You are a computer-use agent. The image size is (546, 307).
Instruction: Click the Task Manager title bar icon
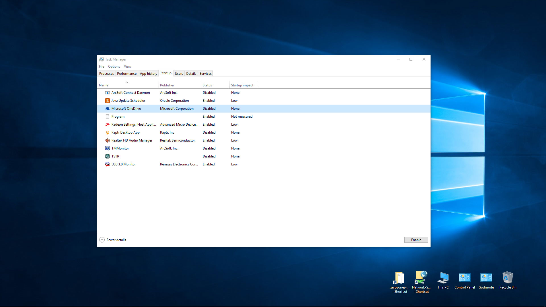pyautogui.click(x=102, y=59)
